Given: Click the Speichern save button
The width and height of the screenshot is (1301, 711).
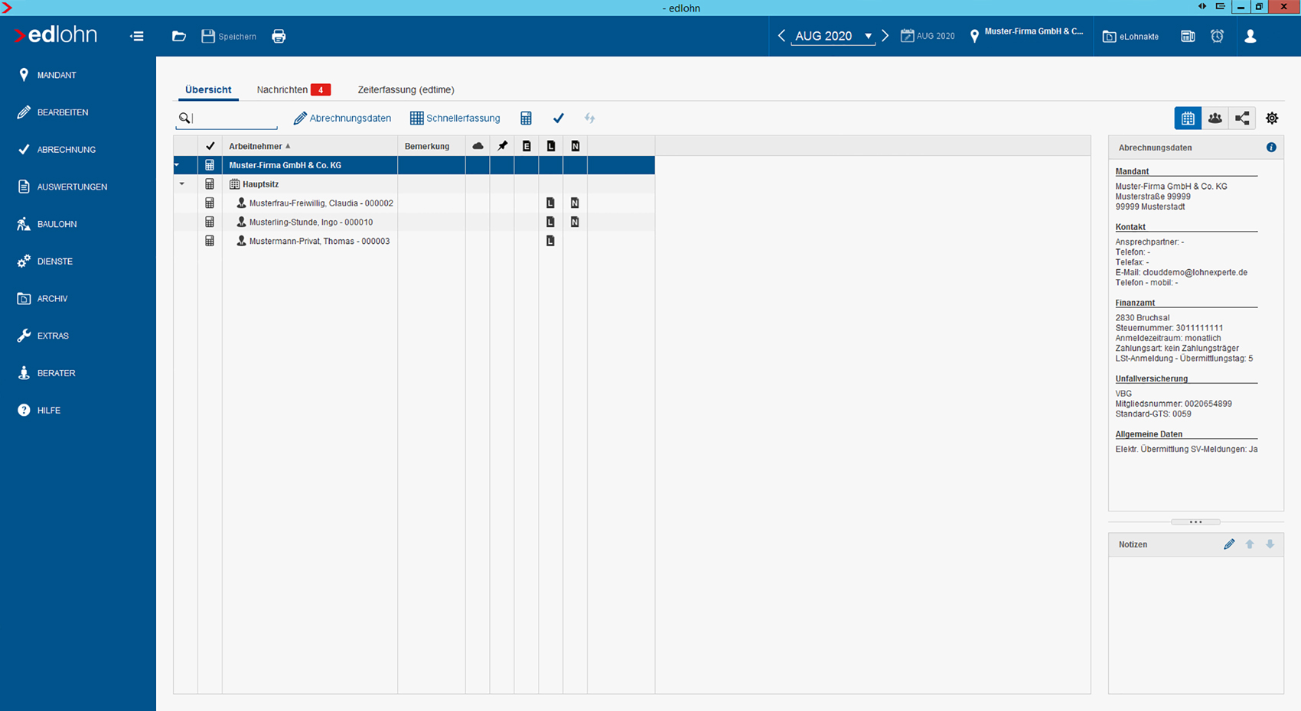Looking at the screenshot, I should 229,36.
